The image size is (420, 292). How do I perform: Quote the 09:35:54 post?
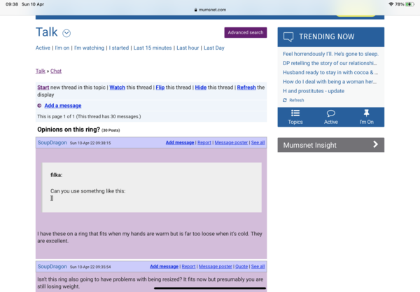pyautogui.click(x=241, y=267)
